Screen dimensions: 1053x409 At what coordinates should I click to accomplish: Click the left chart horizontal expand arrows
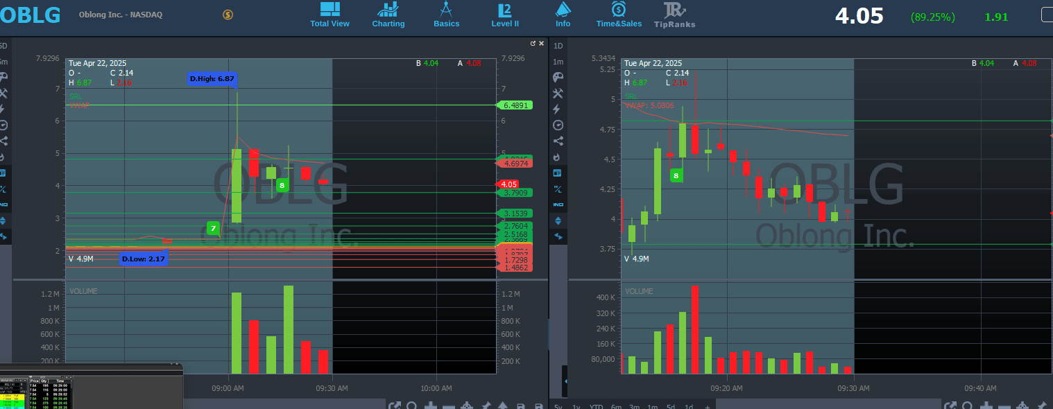(x=3, y=236)
